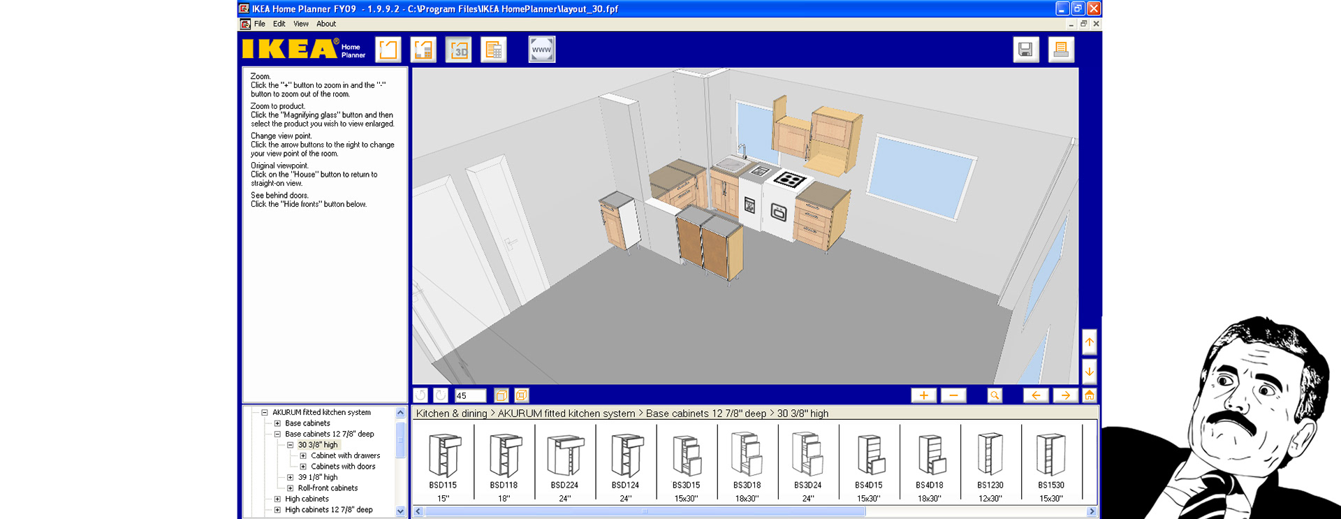Click the category tree scroll down arrow
The width and height of the screenshot is (1341, 519).
click(400, 511)
